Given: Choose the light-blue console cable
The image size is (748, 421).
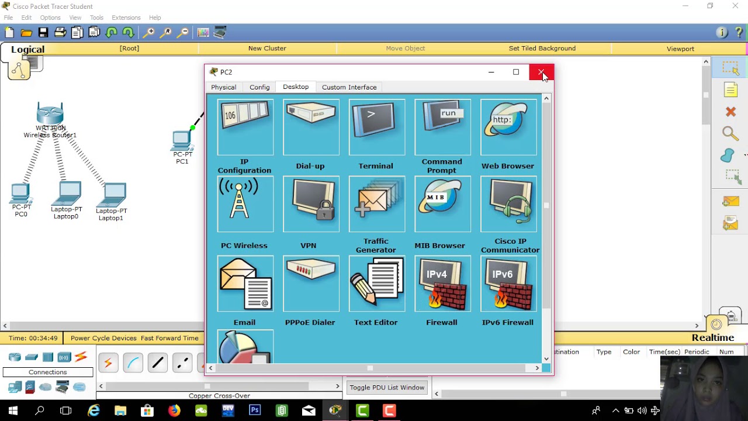Looking at the screenshot, I should point(133,363).
